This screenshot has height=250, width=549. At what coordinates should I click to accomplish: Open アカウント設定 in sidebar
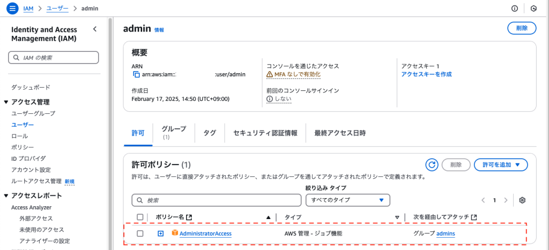31,169
